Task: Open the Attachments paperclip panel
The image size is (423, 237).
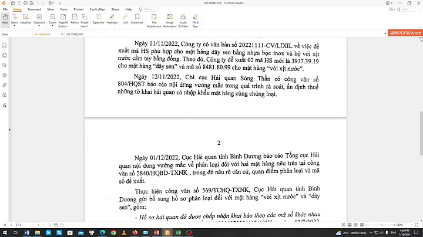Action: (4, 85)
